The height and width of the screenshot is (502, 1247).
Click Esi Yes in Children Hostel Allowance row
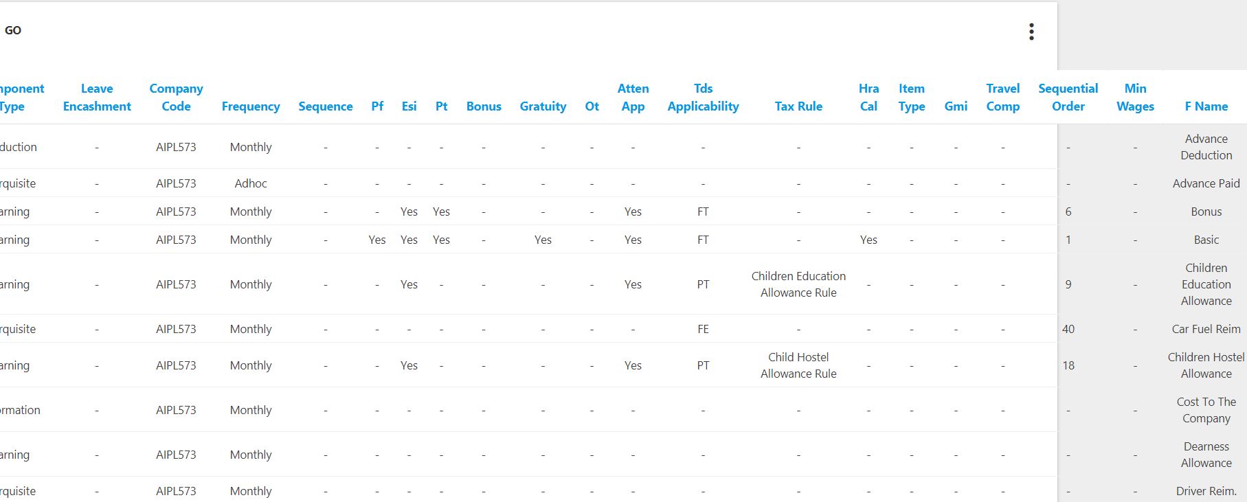[409, 365]
